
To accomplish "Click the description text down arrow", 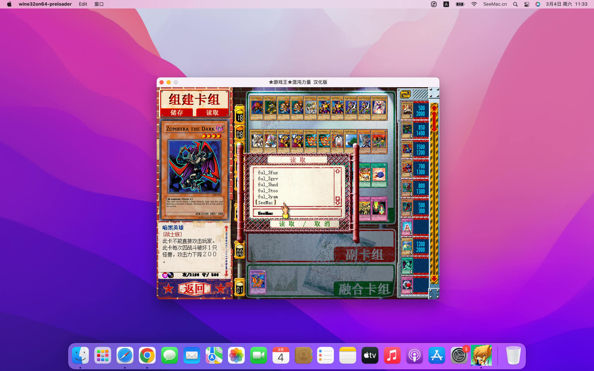I will [226, 273].
